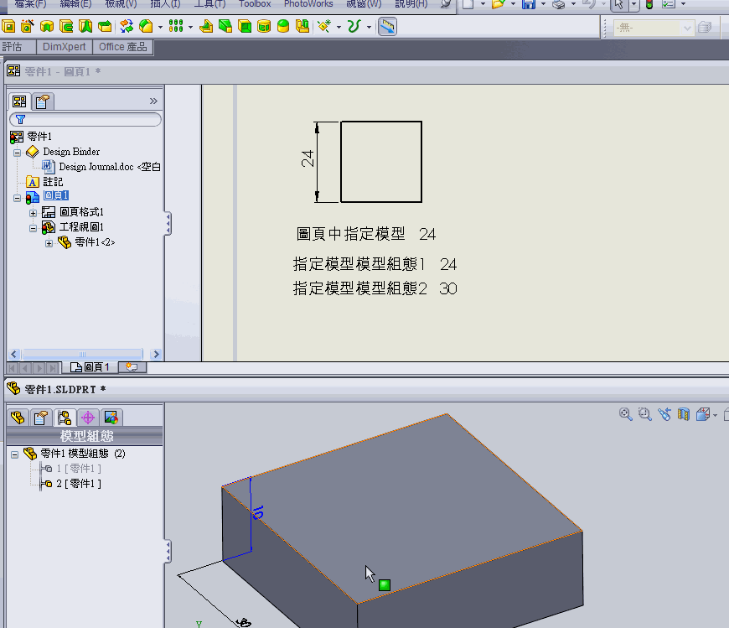This screenshot has height=628, width=729.
Task: Switch to the DimXpert tab
Action: (65, 46)
